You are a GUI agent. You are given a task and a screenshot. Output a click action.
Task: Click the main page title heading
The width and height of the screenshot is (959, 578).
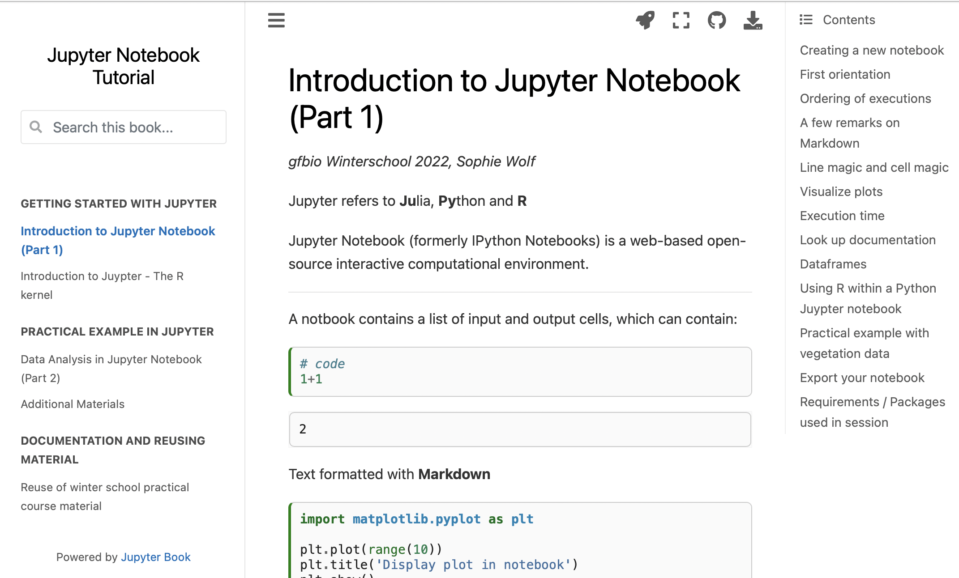coord(514,99)
